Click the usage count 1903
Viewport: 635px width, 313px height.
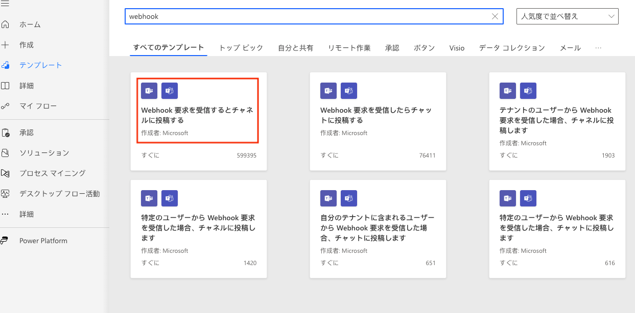[608, 155]
